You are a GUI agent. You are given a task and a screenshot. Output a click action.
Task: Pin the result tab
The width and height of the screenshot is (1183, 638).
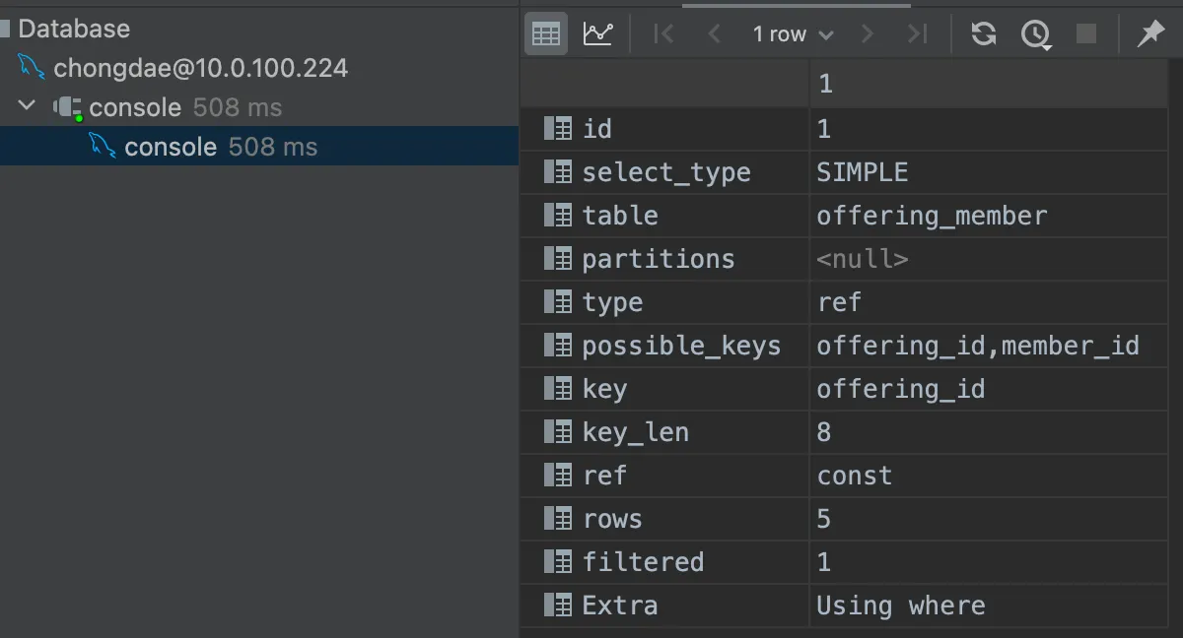[x=1150, y=34]
